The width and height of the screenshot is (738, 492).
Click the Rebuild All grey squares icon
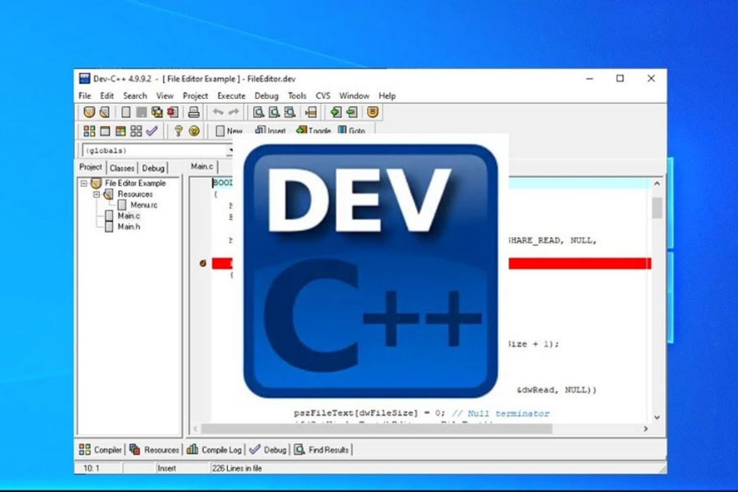136,130
